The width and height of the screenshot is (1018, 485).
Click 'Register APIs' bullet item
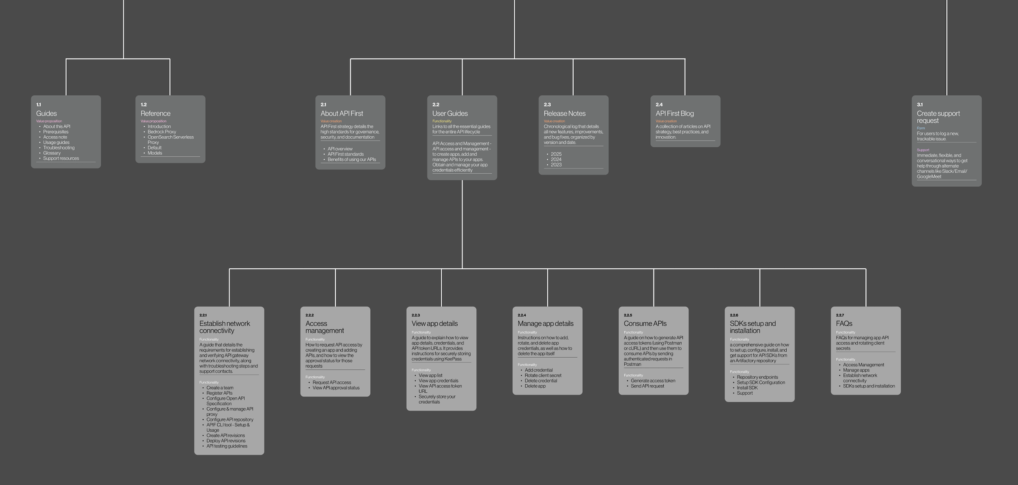tap(219, 393)
